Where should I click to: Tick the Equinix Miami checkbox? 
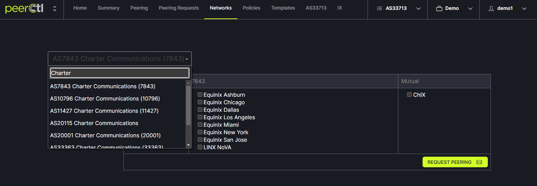(200, 125)
